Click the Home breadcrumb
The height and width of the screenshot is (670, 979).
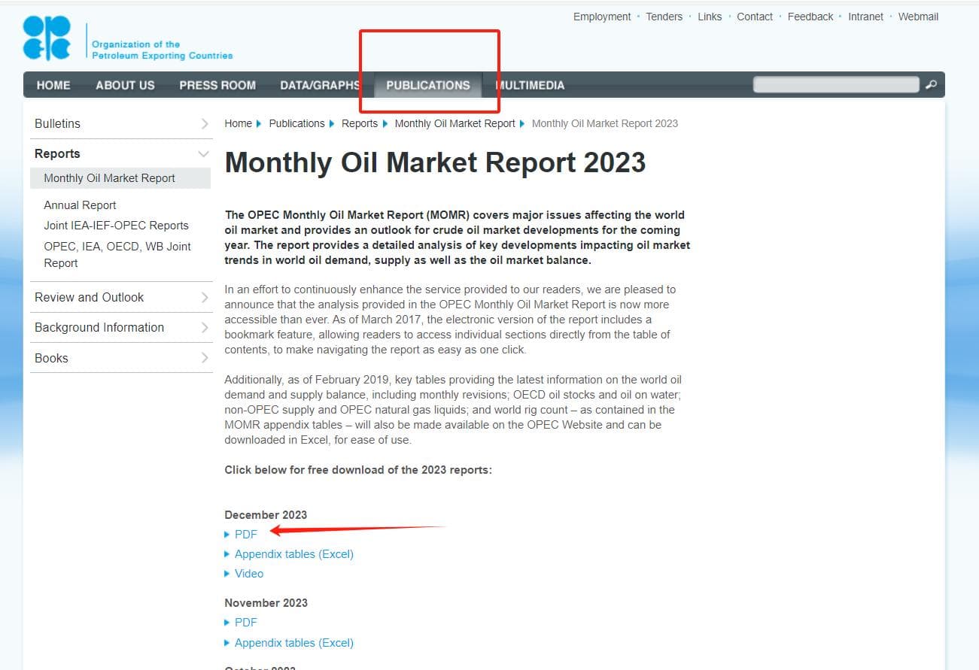coord(238,123)
